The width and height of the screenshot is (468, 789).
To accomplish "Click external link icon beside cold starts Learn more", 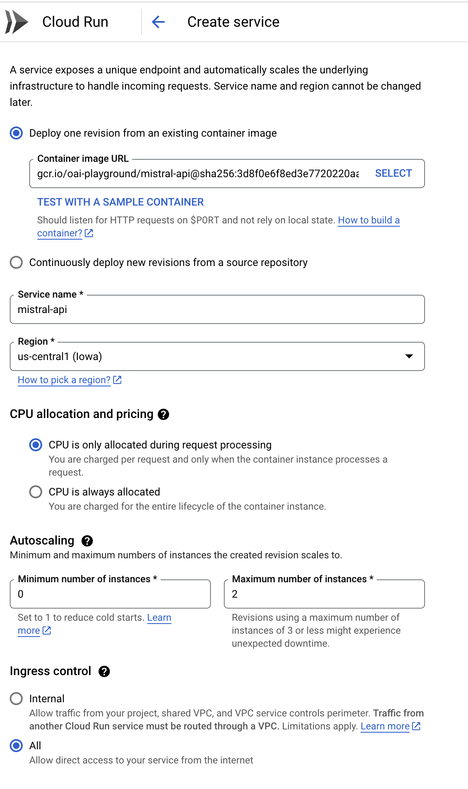I will (x=47, y=630).
